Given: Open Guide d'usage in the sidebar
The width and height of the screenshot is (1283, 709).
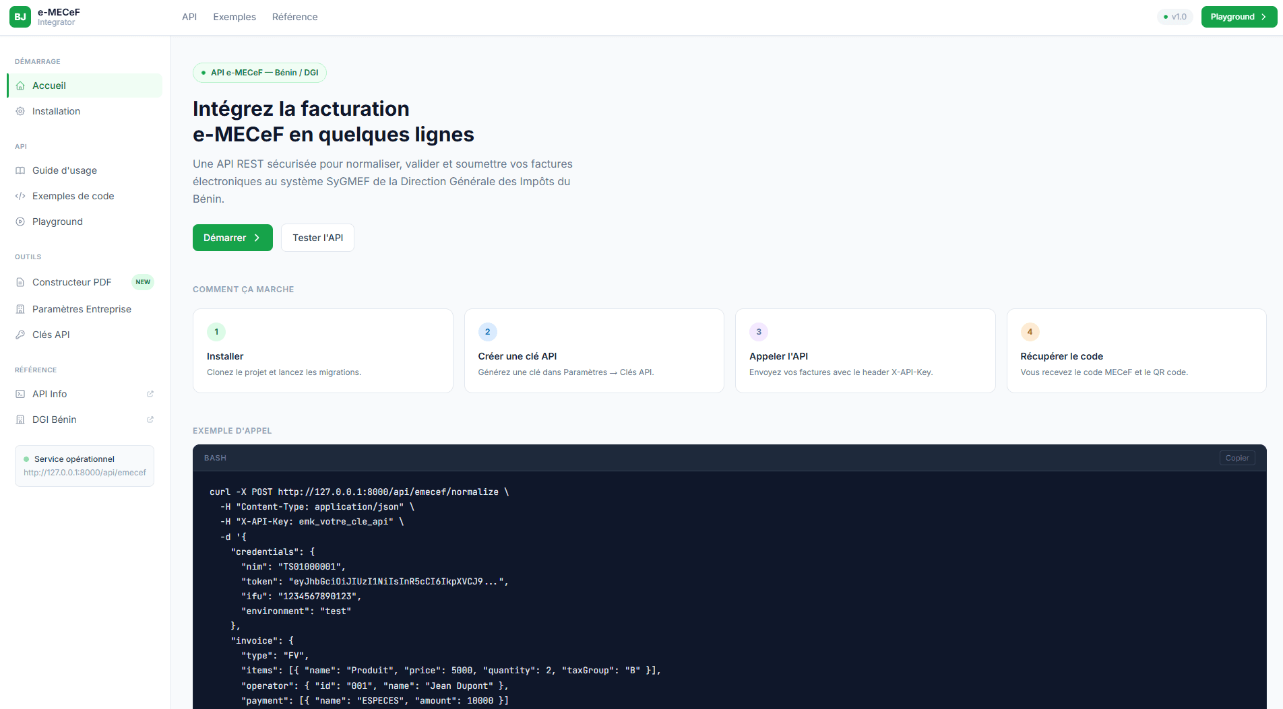Looking at the screenshot, I should click(84, 170).
